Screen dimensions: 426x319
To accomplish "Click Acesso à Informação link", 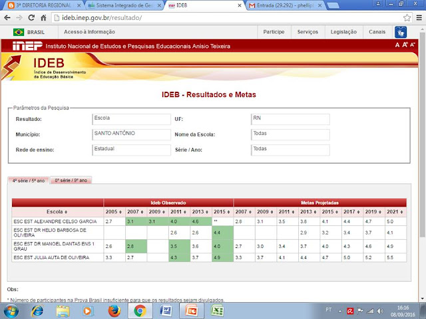I will pos(89,32).
